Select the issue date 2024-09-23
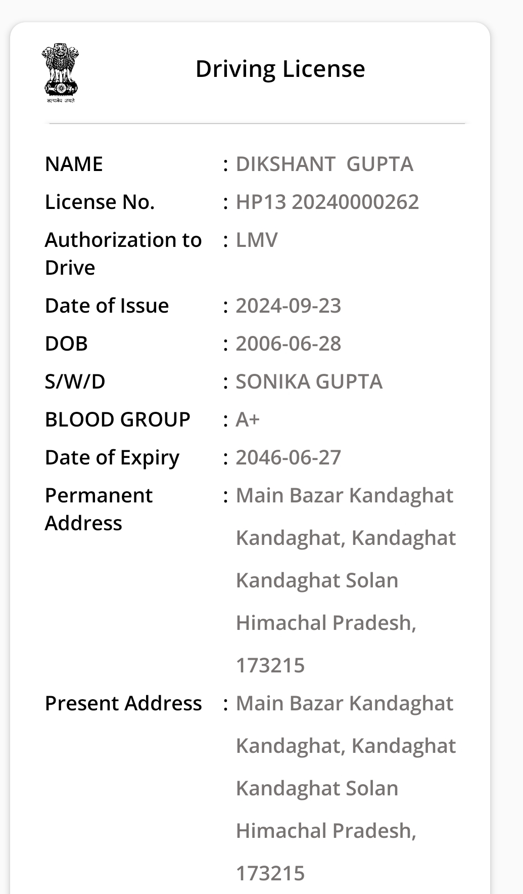 [288, 306]
